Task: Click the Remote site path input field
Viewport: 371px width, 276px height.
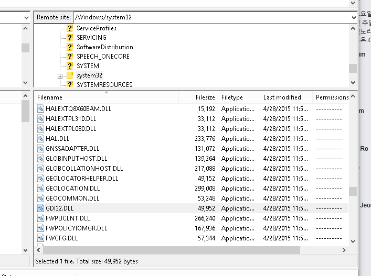Action: click(x=210, y=17)
